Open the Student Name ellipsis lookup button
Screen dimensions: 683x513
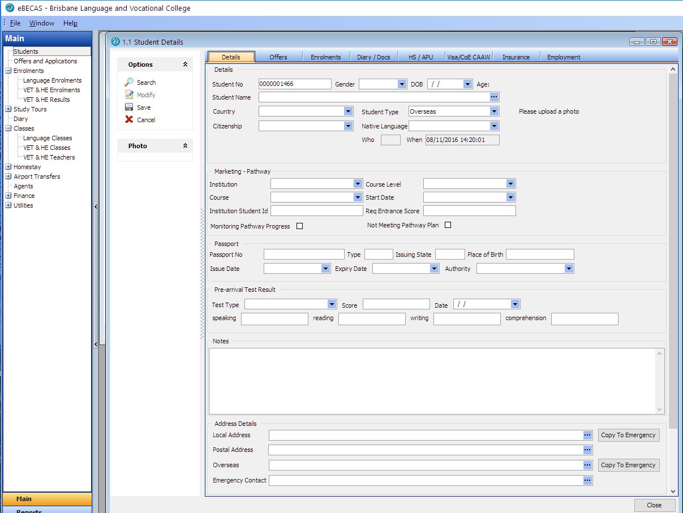point(494,97)
